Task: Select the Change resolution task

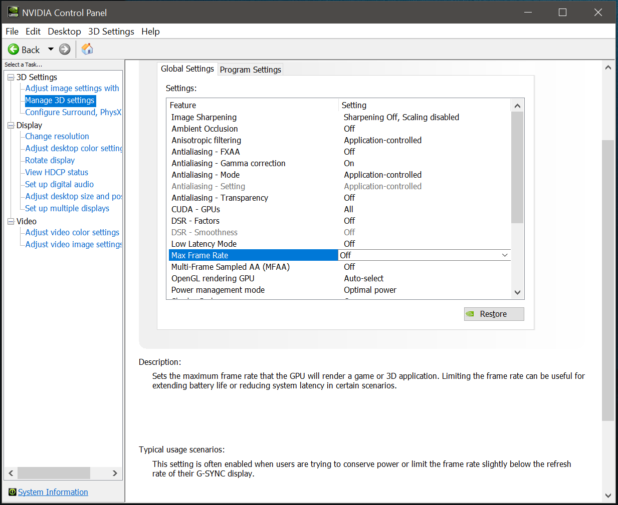Action: tap(57, 136)
